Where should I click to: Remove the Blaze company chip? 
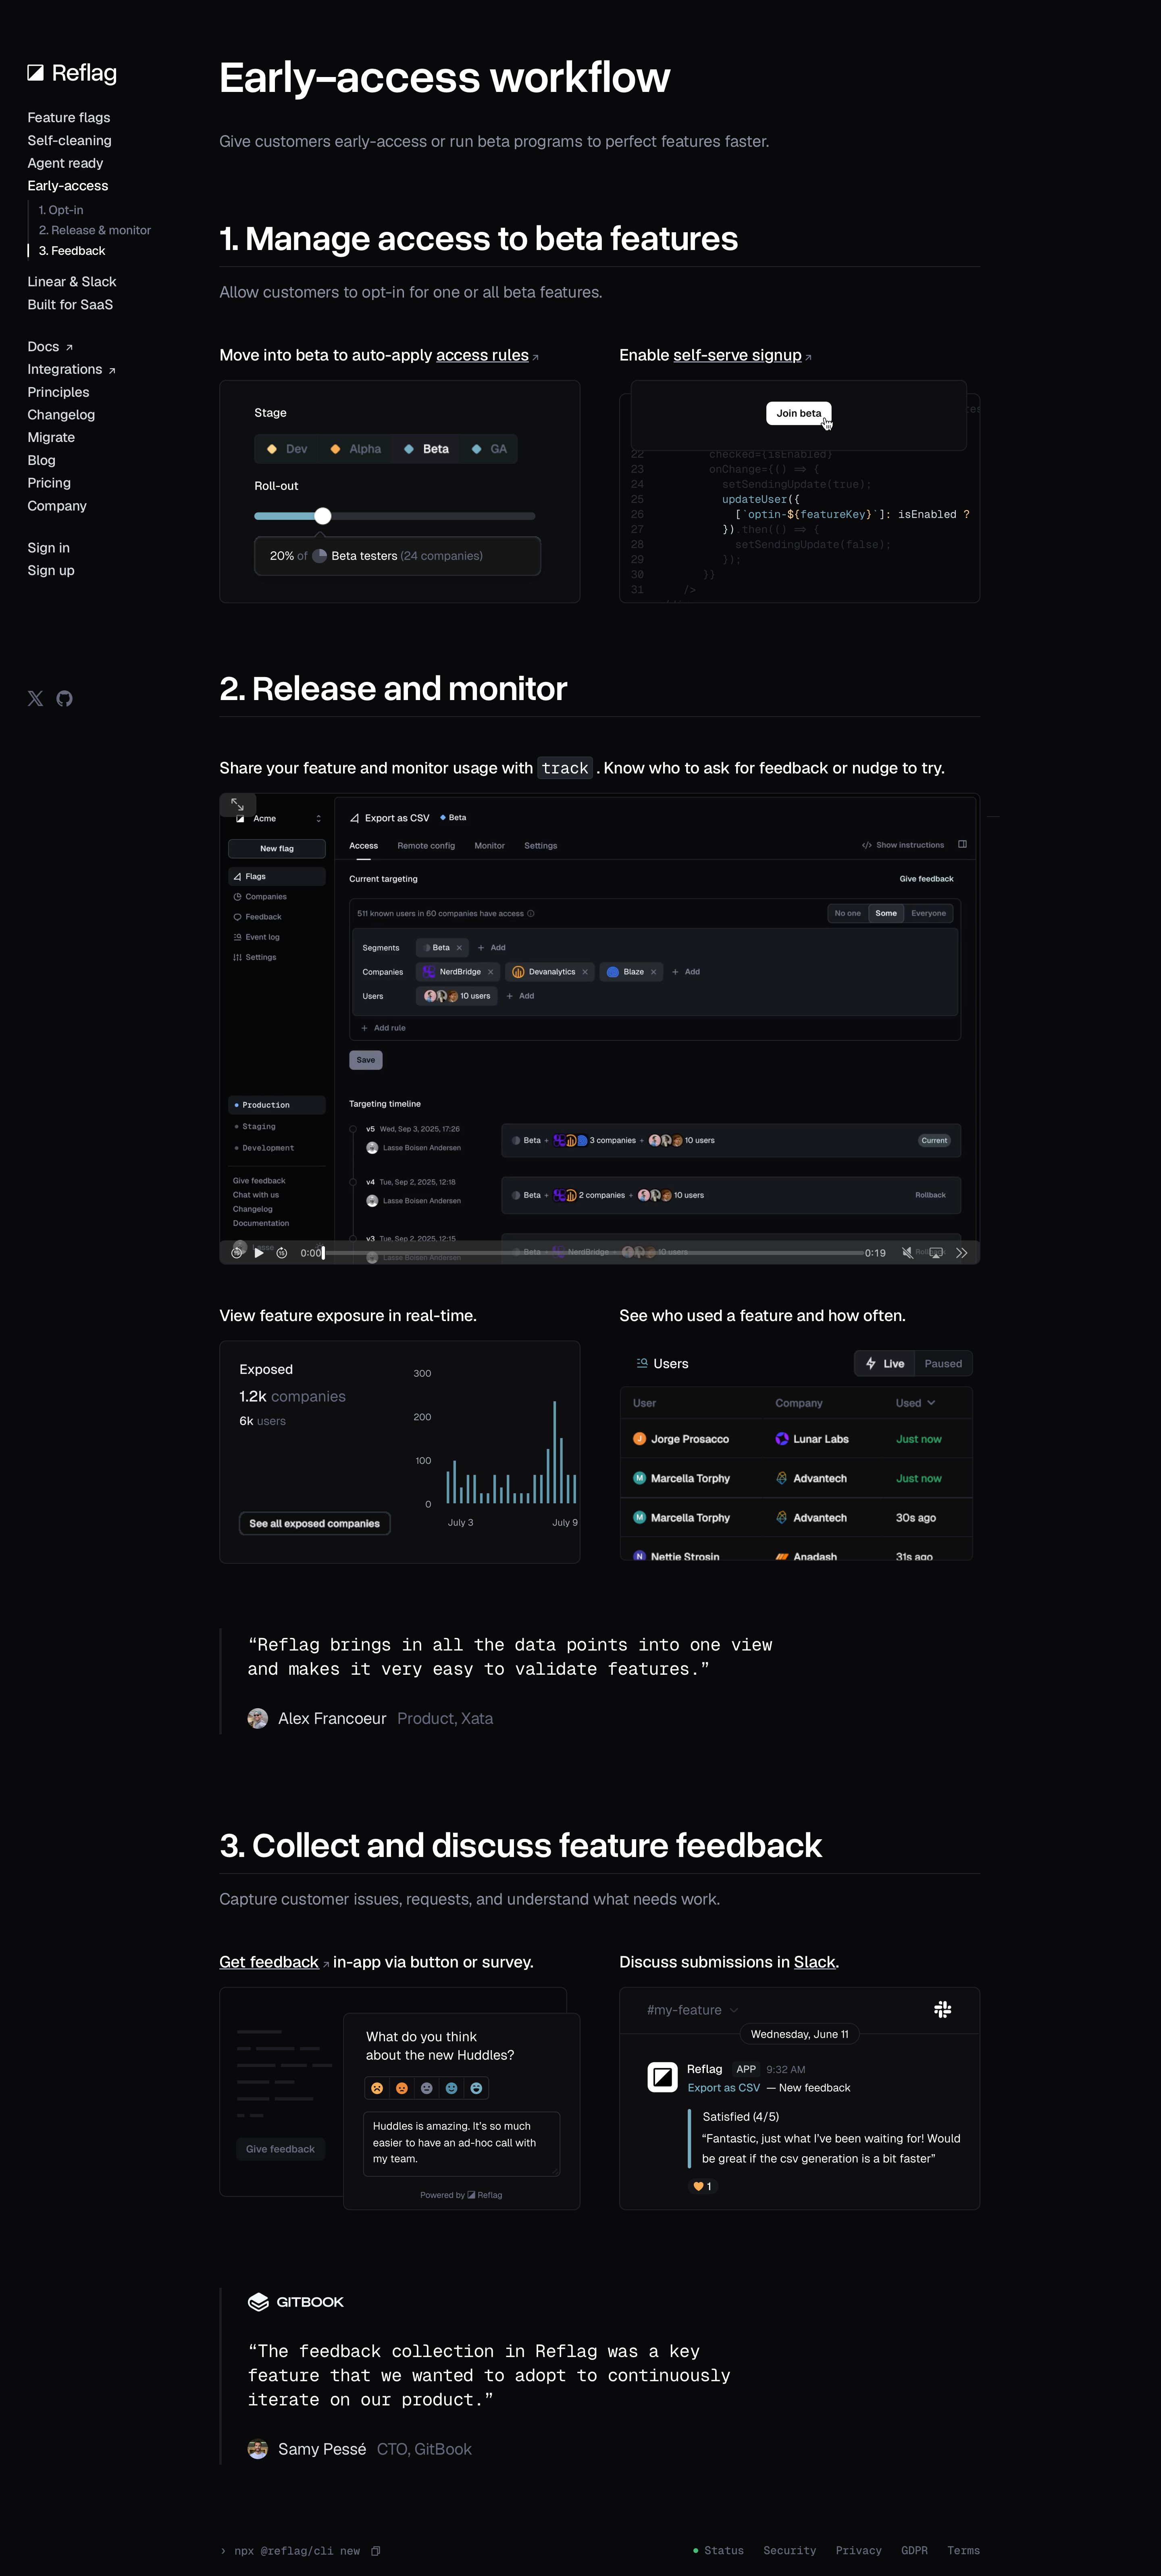(x=653, y=972)
